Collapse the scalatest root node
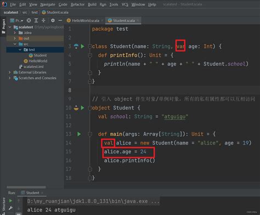 10,27
